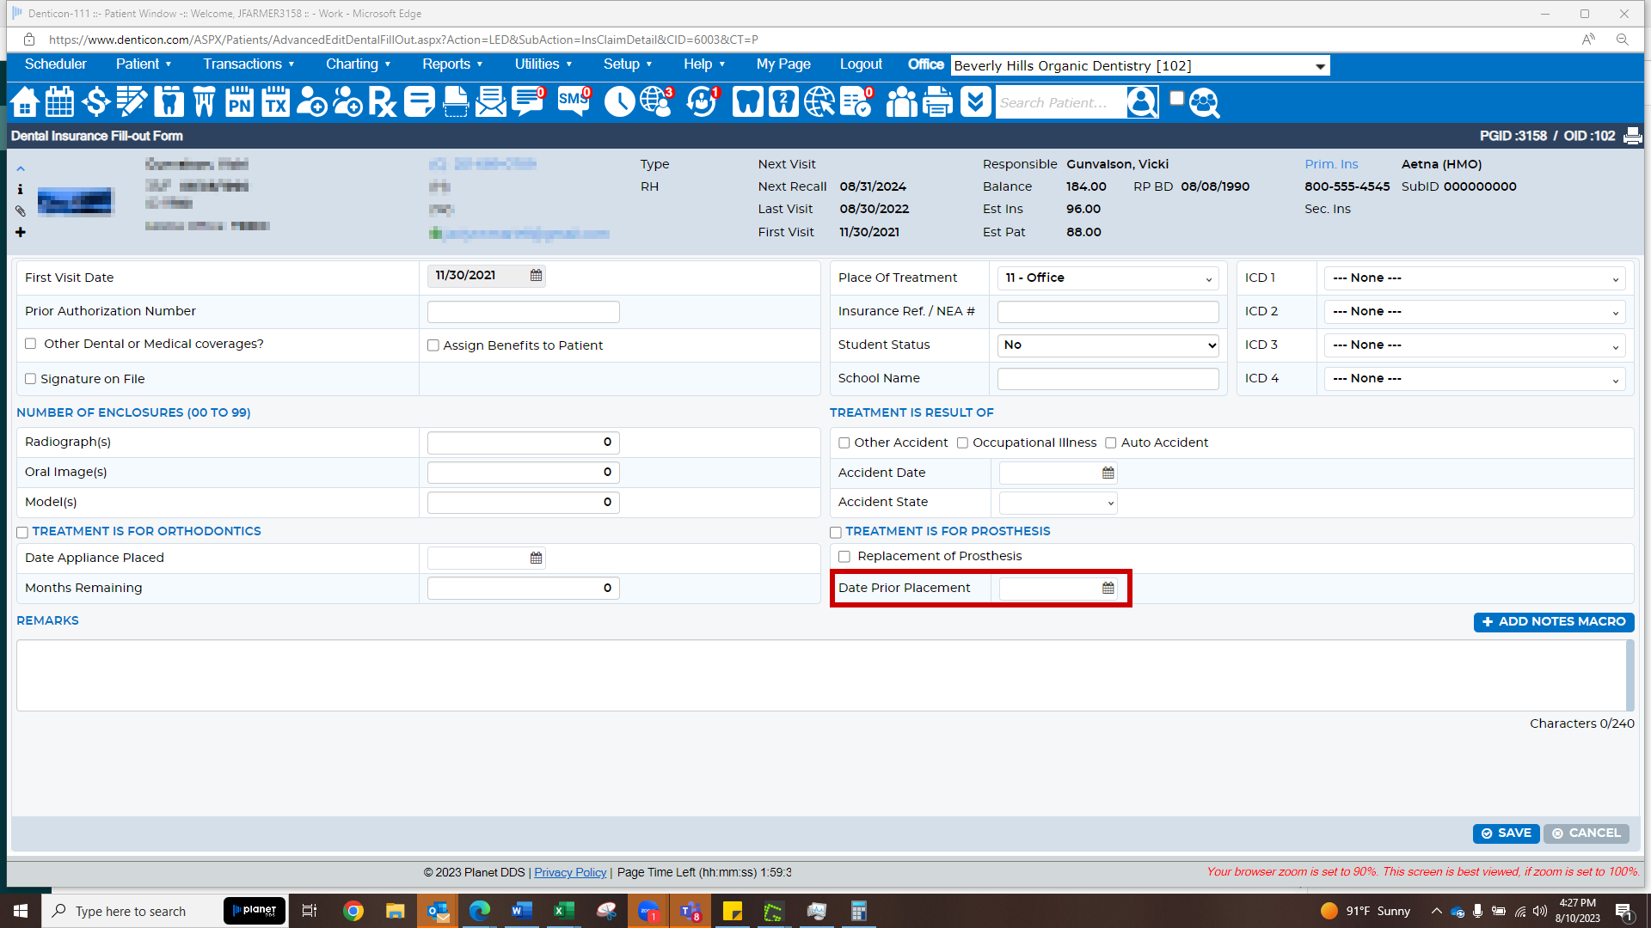The width and height of the screenshot is (1651, 928).
Task: Open the Transactions menu
Action: click(x=249, y=64)
